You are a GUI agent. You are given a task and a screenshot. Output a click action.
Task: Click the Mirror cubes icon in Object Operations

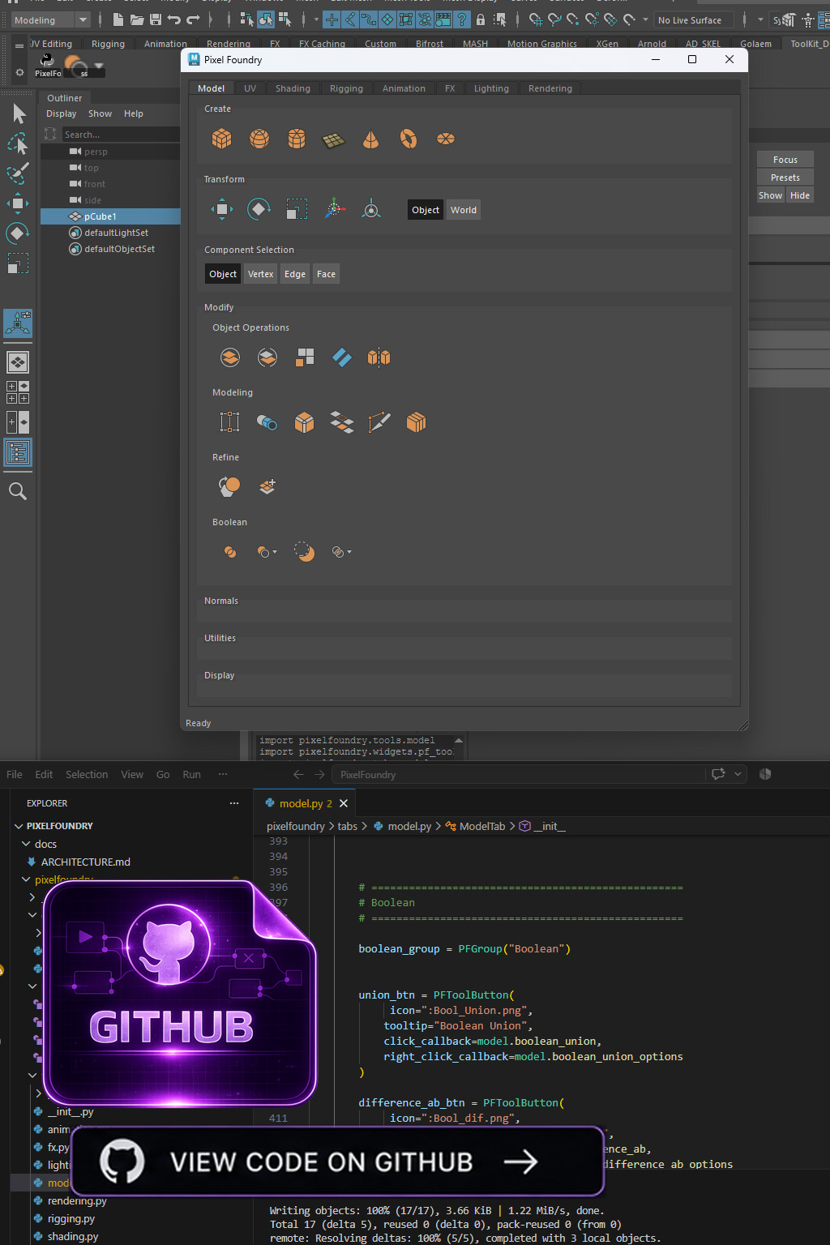[x=379, y=357]
